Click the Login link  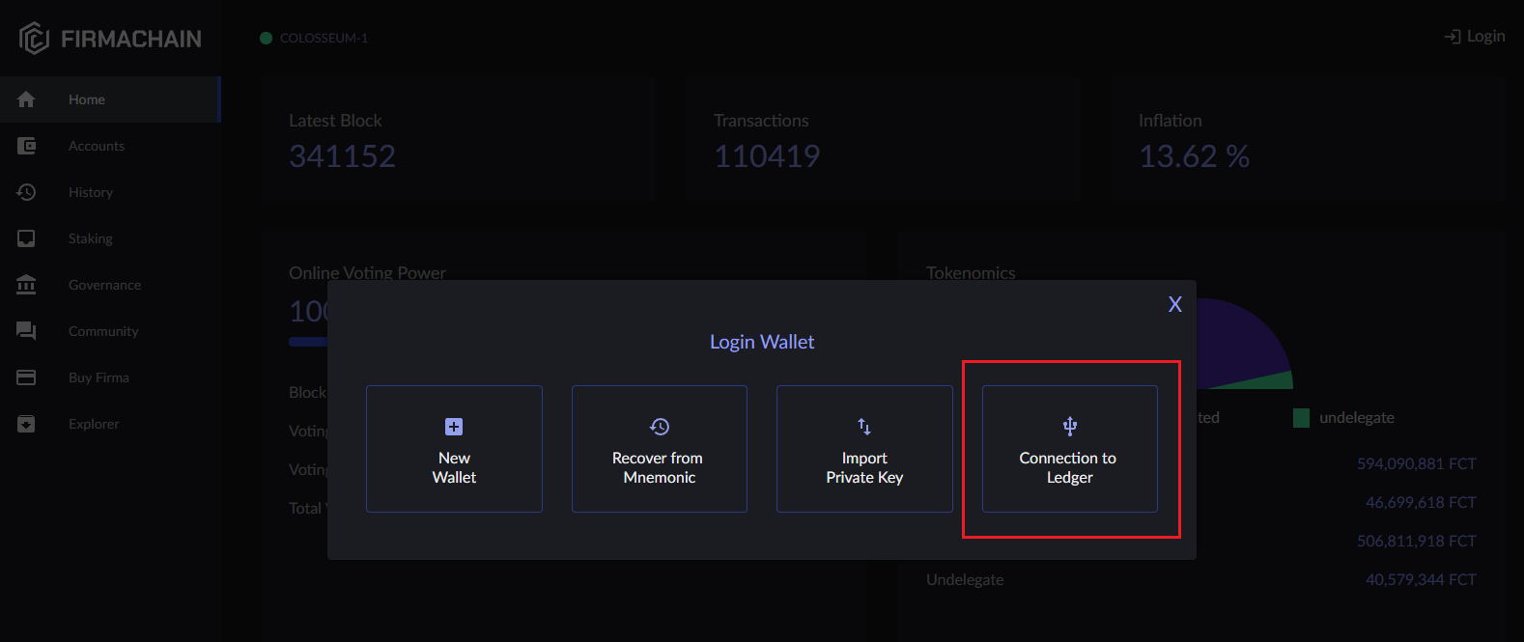click(1475, 37)
